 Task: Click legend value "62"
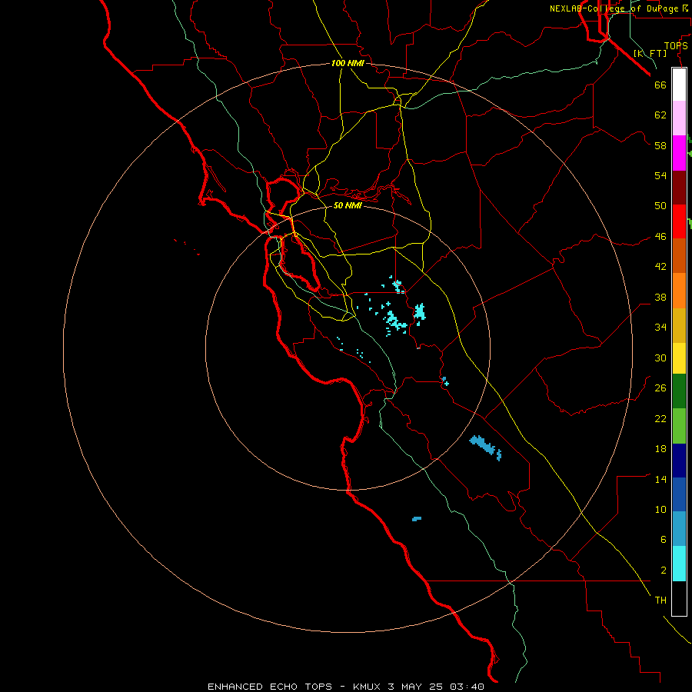tap(660, 115)
